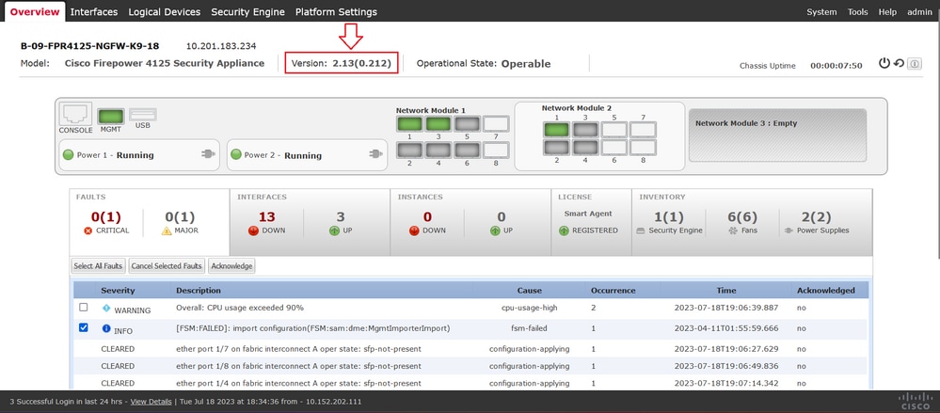Click the USB port icon
The height and width of the screenshot is (413, 940).
pyautogui.click(x=143, y=115)
